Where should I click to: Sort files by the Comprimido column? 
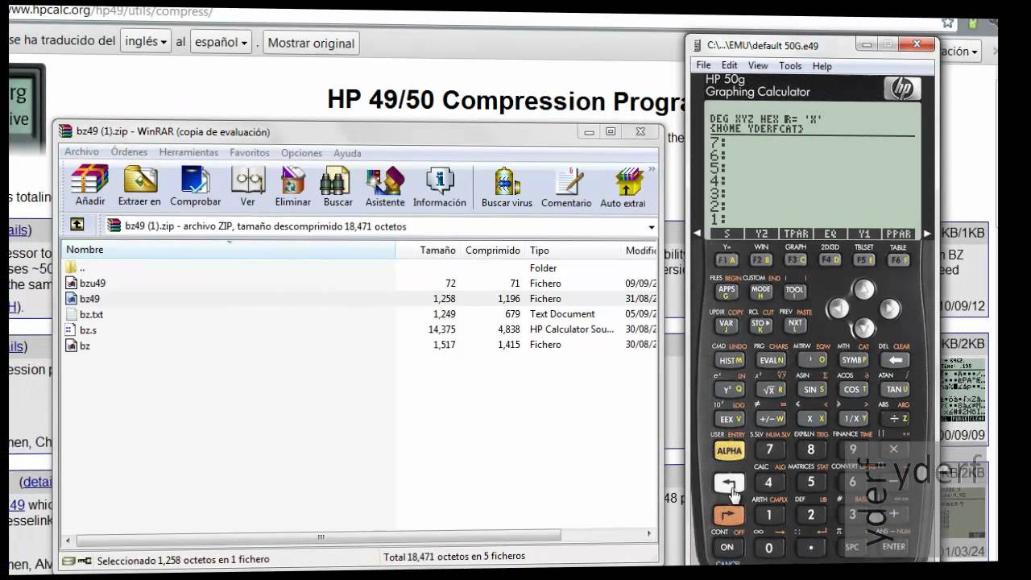pos(492,251)
